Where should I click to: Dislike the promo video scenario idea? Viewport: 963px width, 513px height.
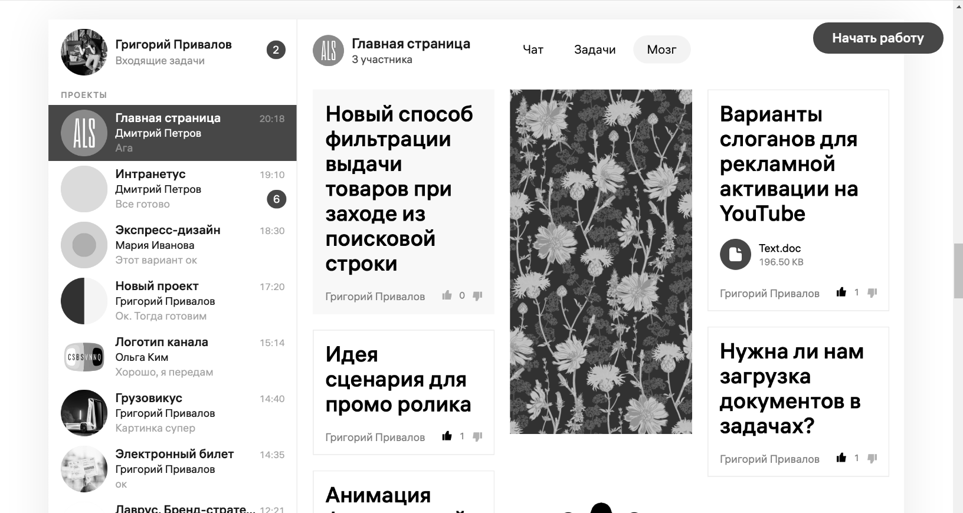click(x=478, y=436)
